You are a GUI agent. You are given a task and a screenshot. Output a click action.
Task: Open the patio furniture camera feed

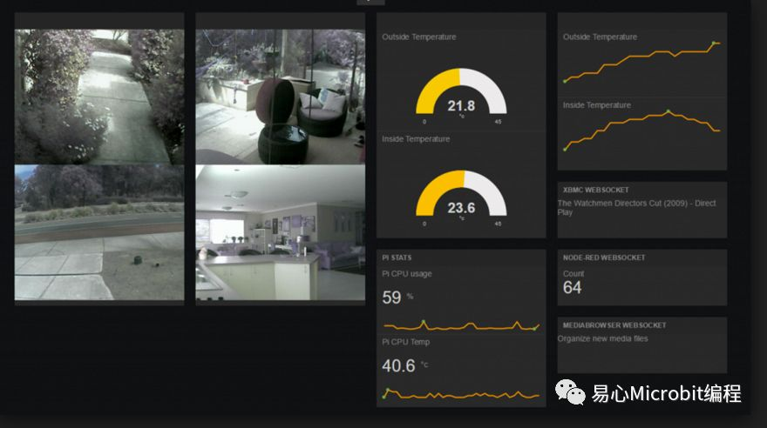click(281, 97)
